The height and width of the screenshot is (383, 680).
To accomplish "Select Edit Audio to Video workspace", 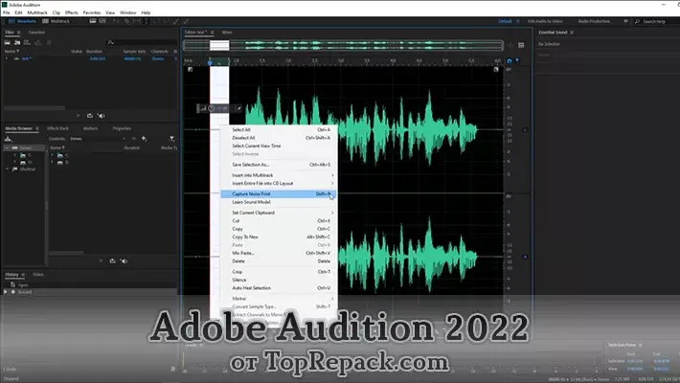I will [545, 21].
